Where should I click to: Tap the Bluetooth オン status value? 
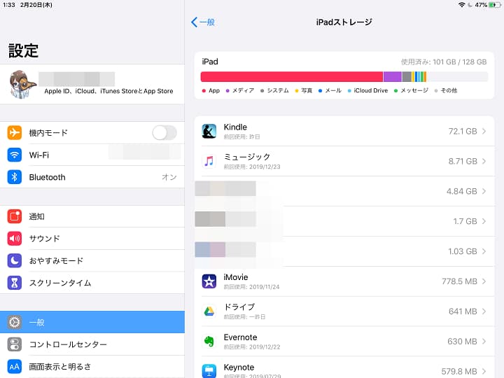click(x=169, y=177)
